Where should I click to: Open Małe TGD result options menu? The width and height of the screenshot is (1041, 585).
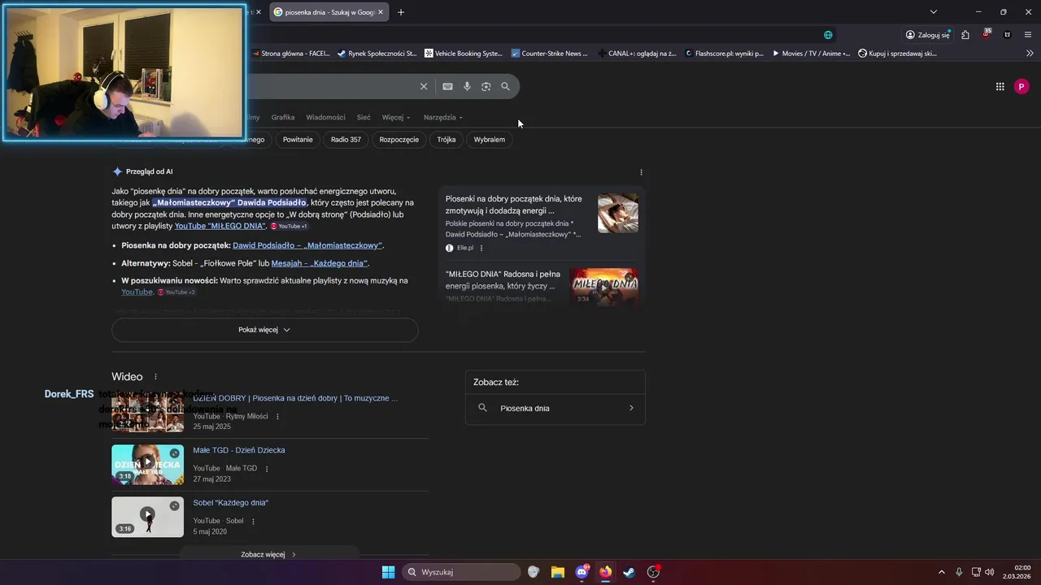coord(267,469)
